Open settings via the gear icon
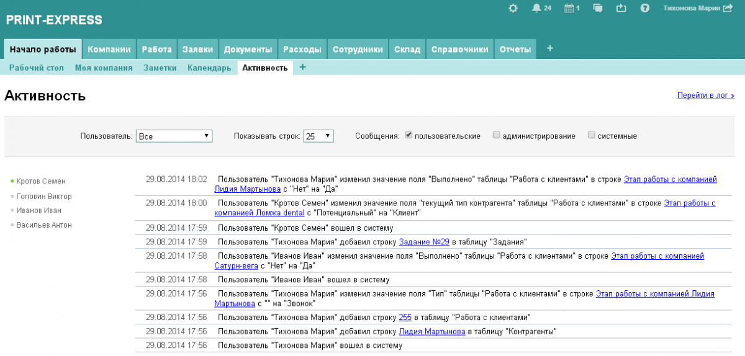Viewport: 745px width, 356px height. pos(513,8)
